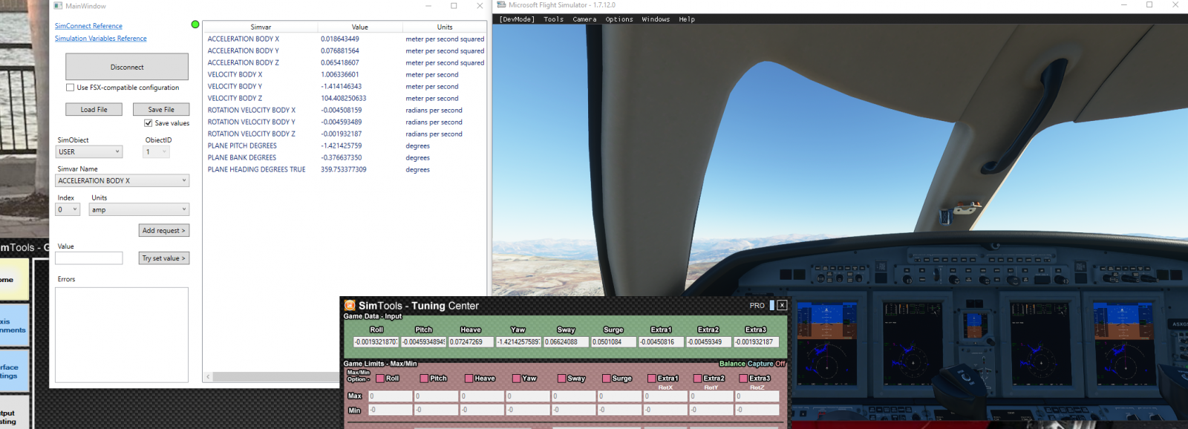The image size is (1188, 429).
Task: Open the Index dropdown
Action: (68, 209)
